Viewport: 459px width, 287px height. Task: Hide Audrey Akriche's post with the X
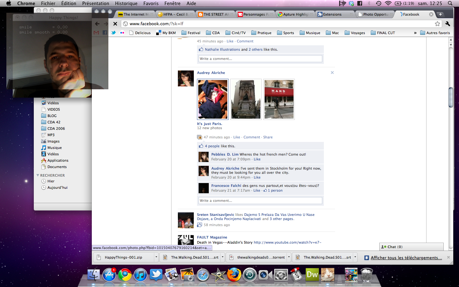tap(332, 73)
